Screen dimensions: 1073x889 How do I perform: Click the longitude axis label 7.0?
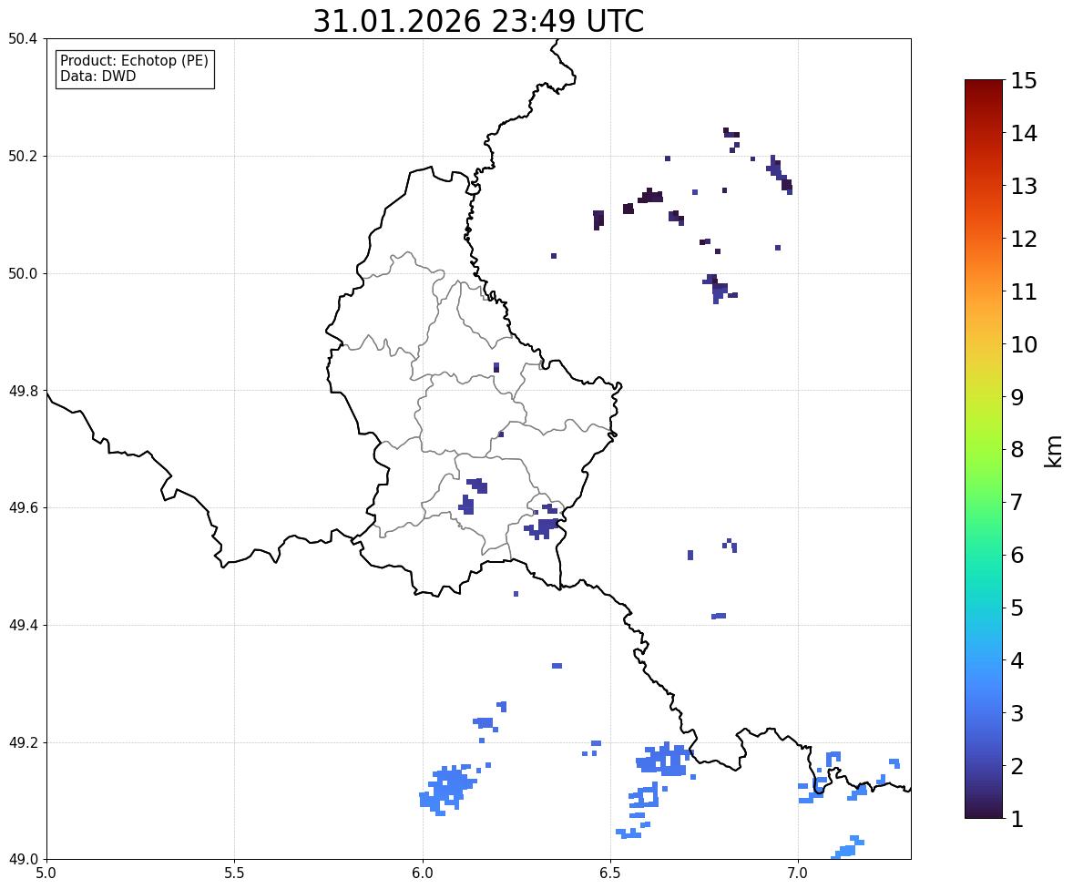tap(798, 874)
